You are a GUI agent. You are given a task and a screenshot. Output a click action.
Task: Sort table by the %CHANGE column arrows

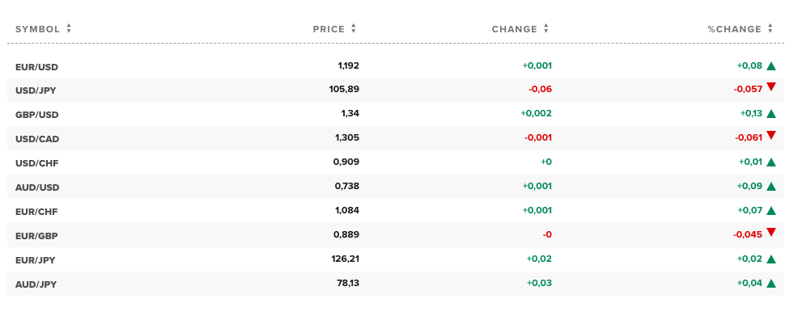click(x=770, y=29)
